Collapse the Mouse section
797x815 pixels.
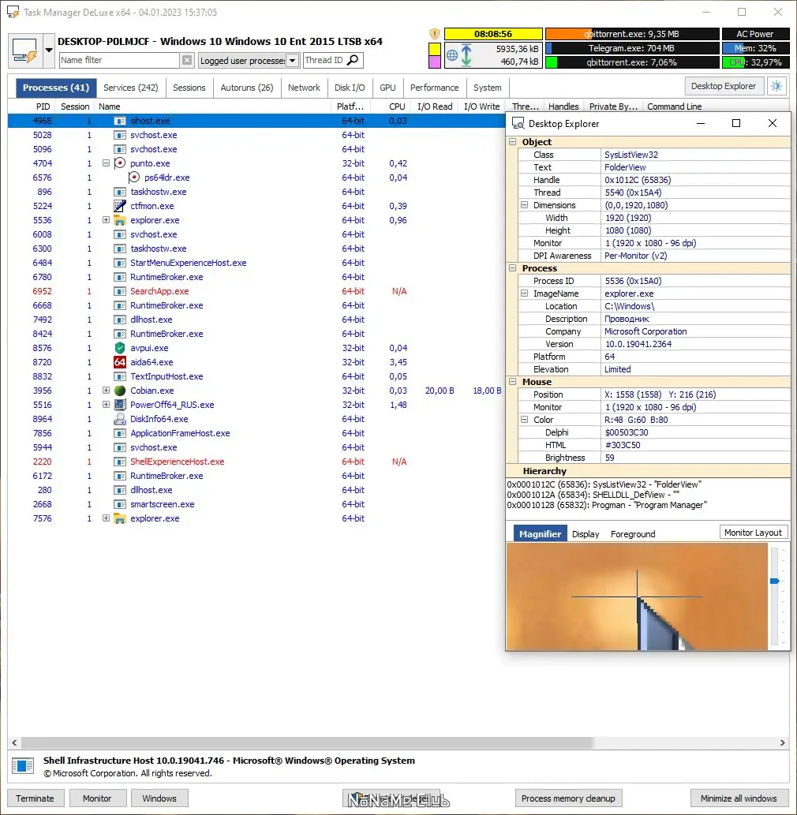tap(513, 382)
